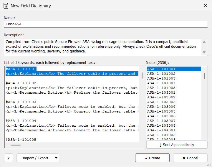Select ASA-1-101004 in the Index list
This screenshot has height=167, width=212.
(x=174, y=83)
